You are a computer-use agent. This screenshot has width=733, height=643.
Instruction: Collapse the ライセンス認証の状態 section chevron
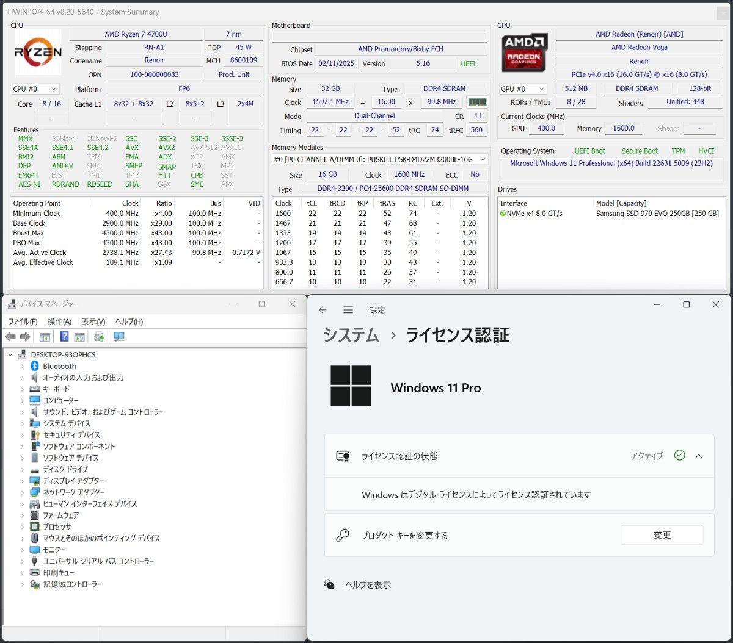point(699,456)
